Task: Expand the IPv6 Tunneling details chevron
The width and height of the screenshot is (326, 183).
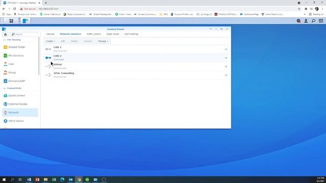Action: click(226, 75)
